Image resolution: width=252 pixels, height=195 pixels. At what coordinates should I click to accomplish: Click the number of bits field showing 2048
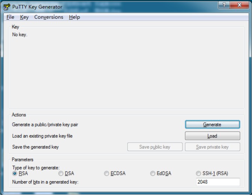tap(218, 182)
